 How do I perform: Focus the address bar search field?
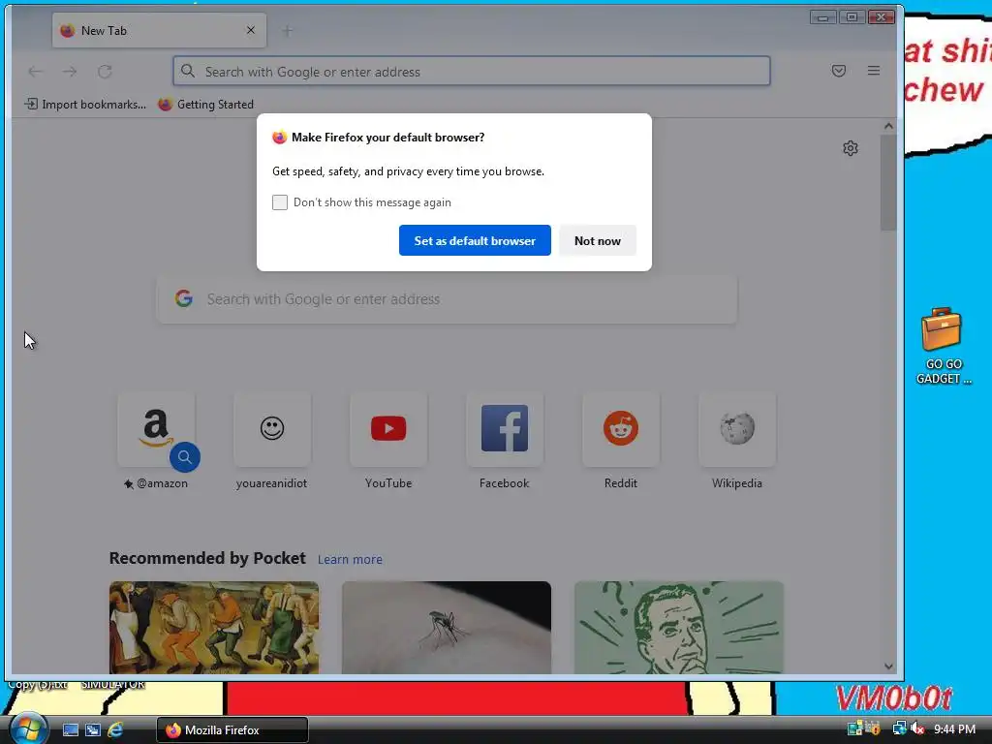[x=472, y=71]
